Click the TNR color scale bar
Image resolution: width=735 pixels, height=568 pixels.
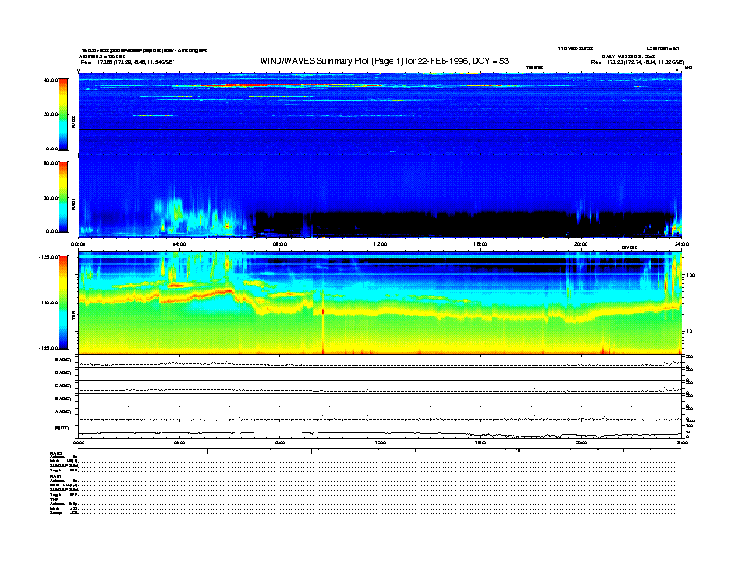[x=63, y=303]
